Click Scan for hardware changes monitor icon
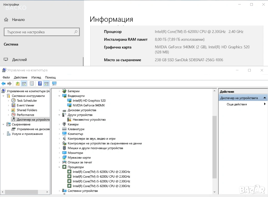The image size is (268, 197). tap(54, 84)
